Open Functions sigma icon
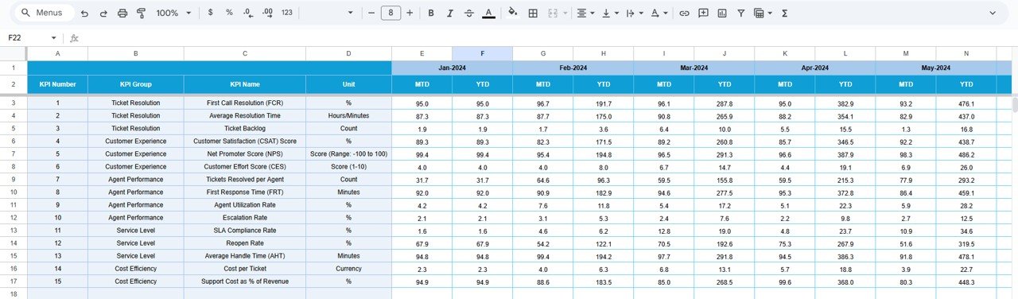The image size is (1018, 299). [785, 13]
